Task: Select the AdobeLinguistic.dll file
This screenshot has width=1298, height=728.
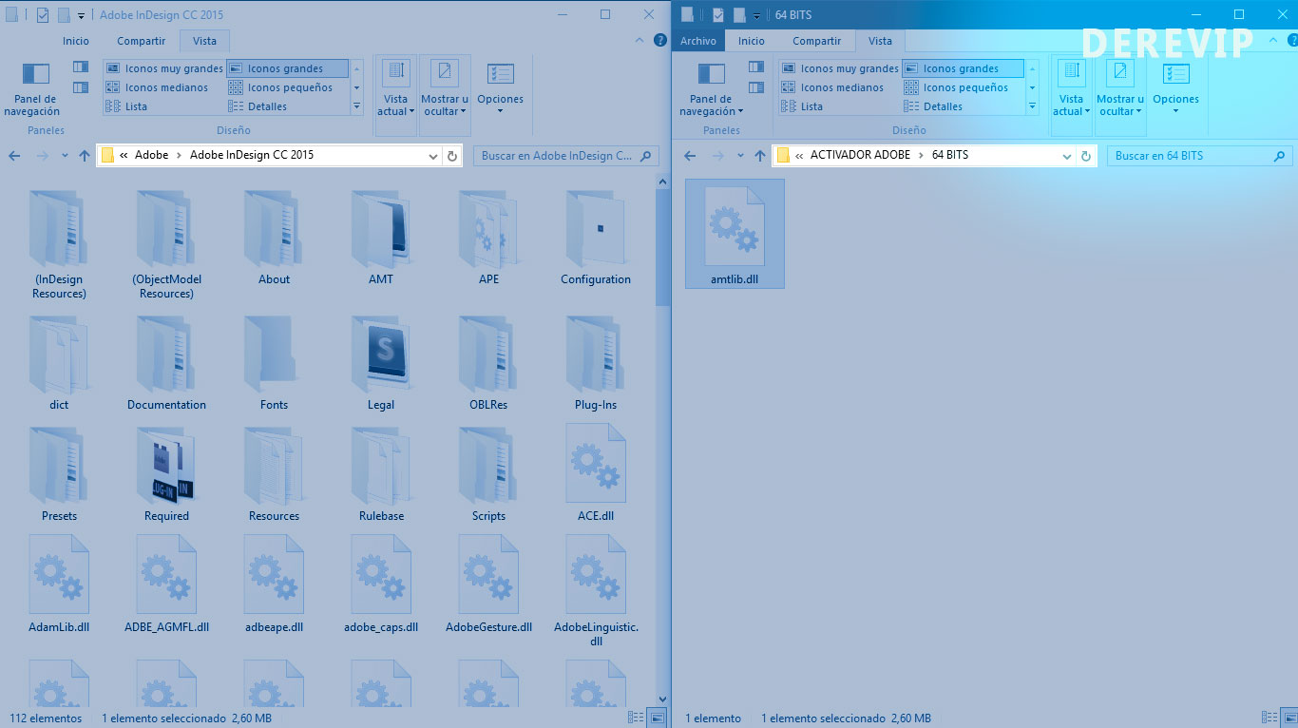Action: [x=596, y=591]
